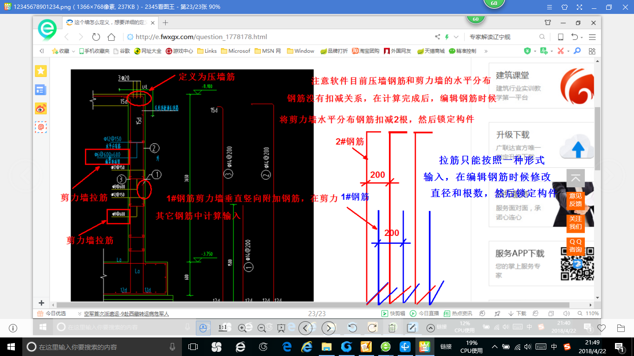The image size is (634, 356).
Task: Click the browser back arrow
Action: pyautogui.click(x=66, y=37)
